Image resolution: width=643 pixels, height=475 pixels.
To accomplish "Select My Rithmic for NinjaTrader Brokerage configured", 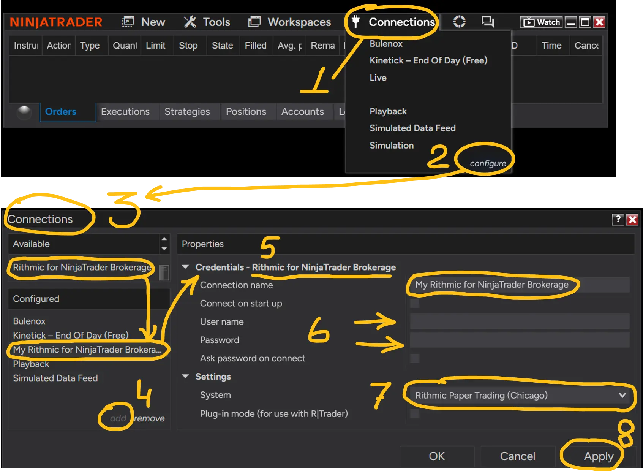I will point(87,350).
